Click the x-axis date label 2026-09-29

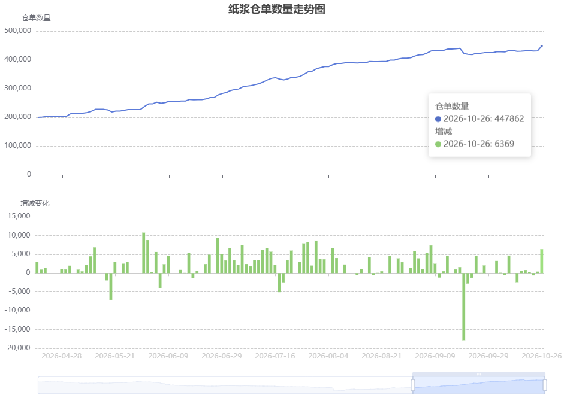coord(488,356)
